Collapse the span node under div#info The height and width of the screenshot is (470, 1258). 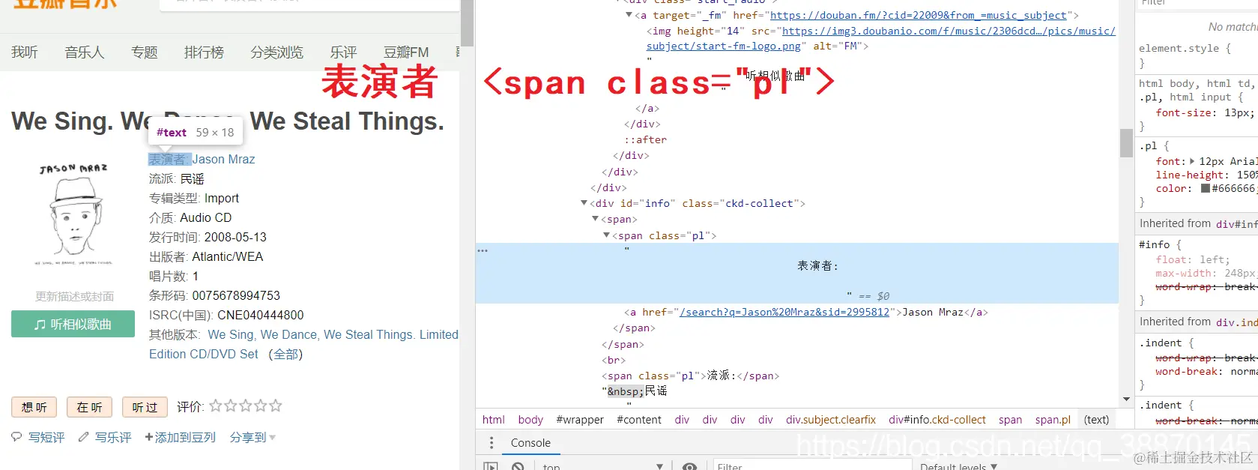(595, 219)
